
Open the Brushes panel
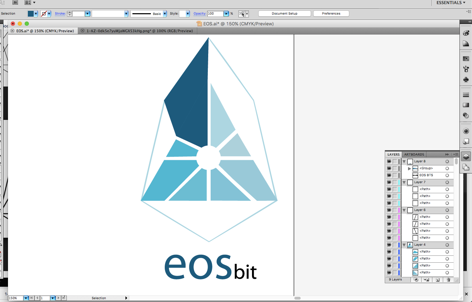coord(466,69)
